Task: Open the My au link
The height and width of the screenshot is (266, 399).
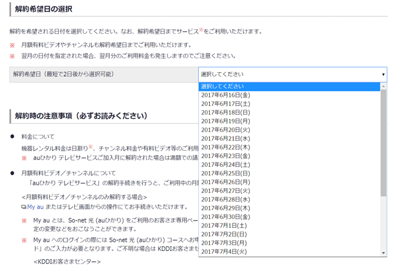Action: click(x=35, y=207)
